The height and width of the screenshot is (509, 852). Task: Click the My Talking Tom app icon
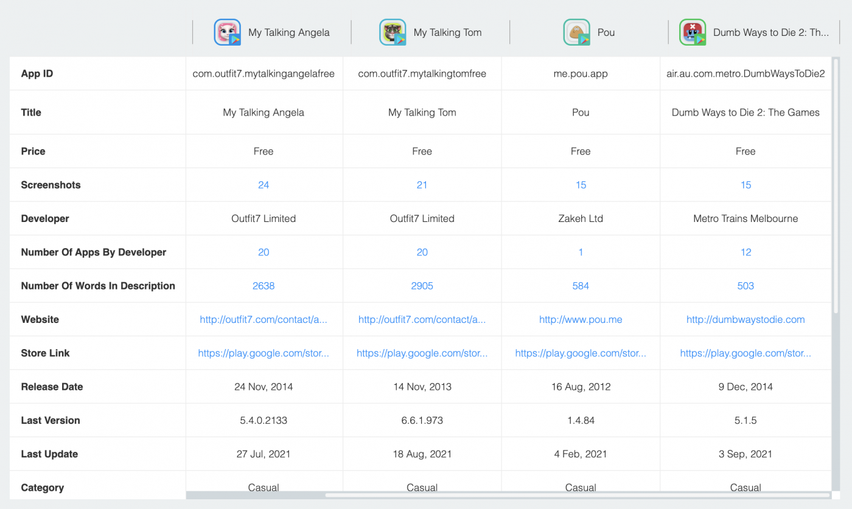393,32
